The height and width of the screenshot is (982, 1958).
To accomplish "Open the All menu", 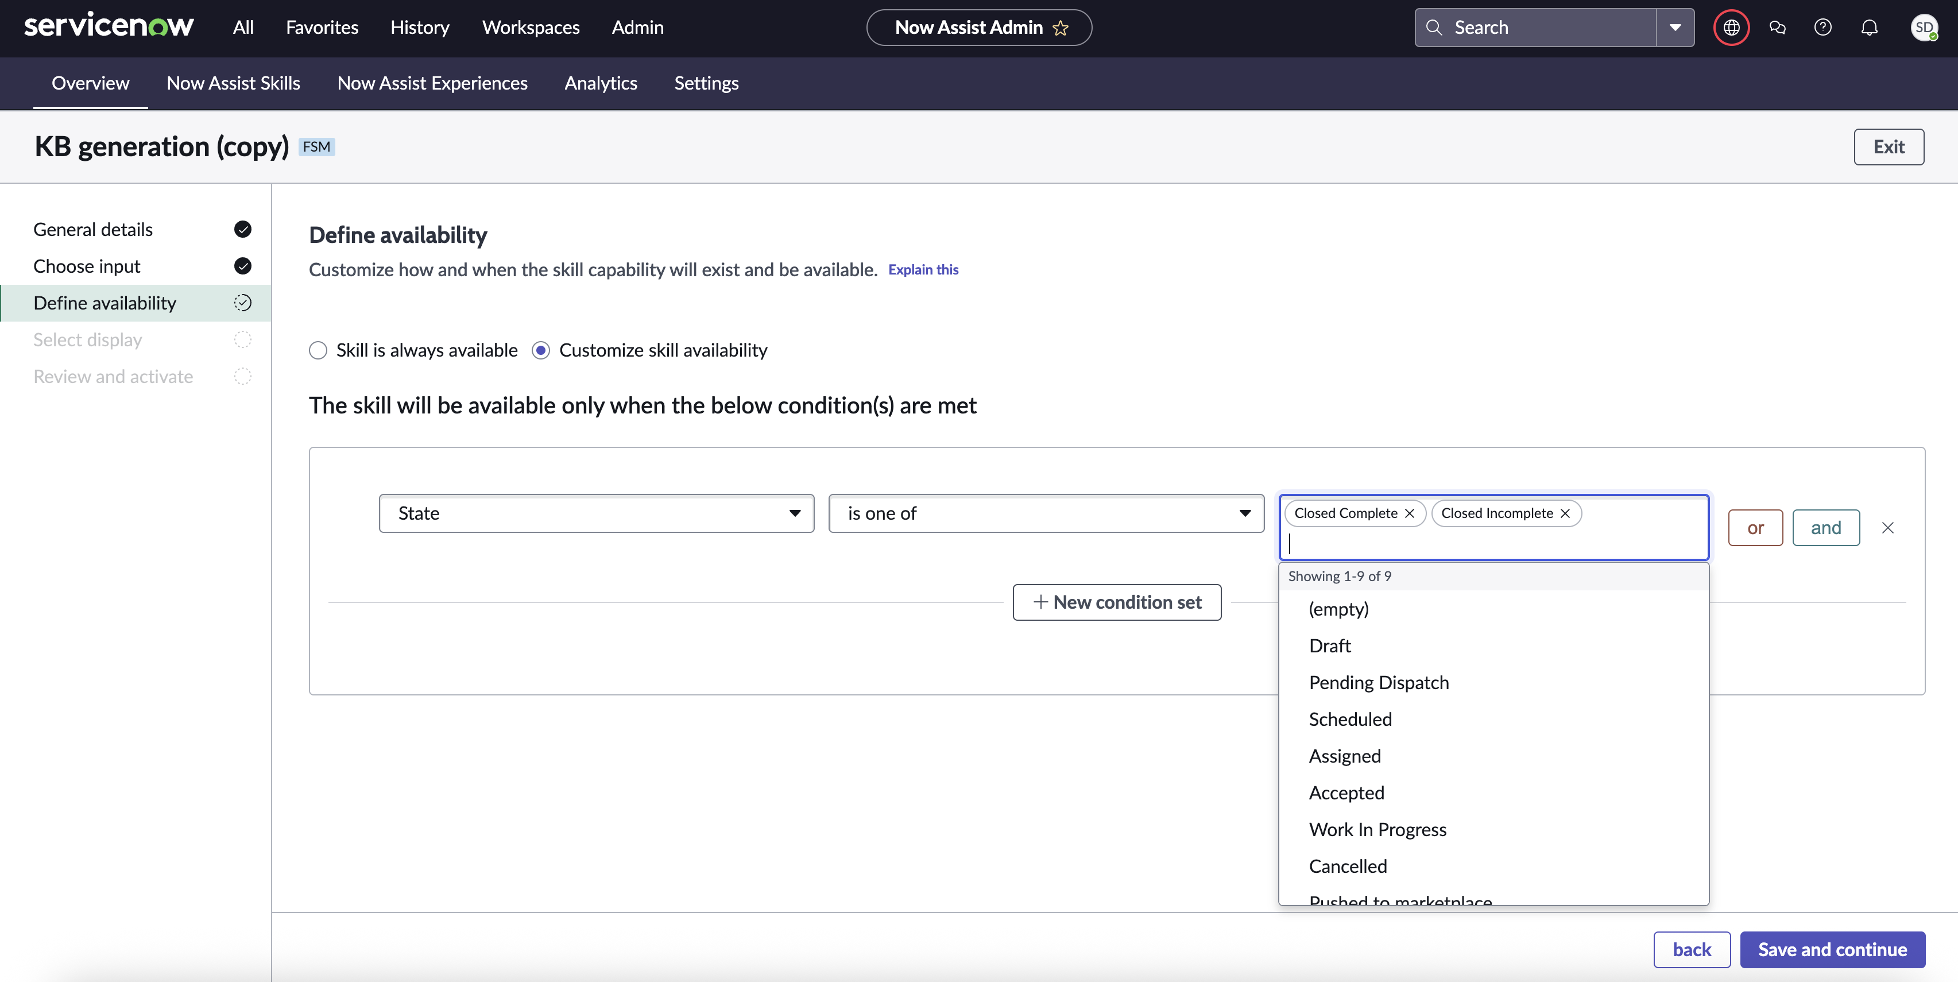I will coord(243,28).
